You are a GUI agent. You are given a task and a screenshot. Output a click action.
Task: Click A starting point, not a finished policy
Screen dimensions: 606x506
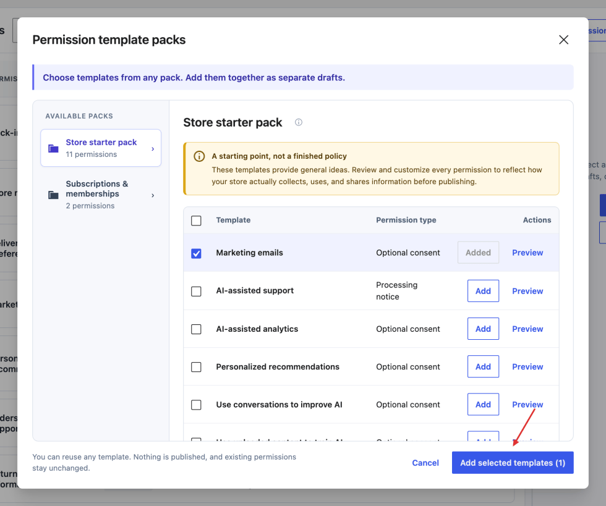(x=279, y=156)
